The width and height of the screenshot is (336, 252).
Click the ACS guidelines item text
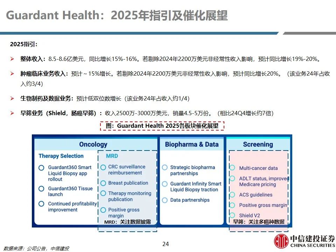tap(255, 195)
